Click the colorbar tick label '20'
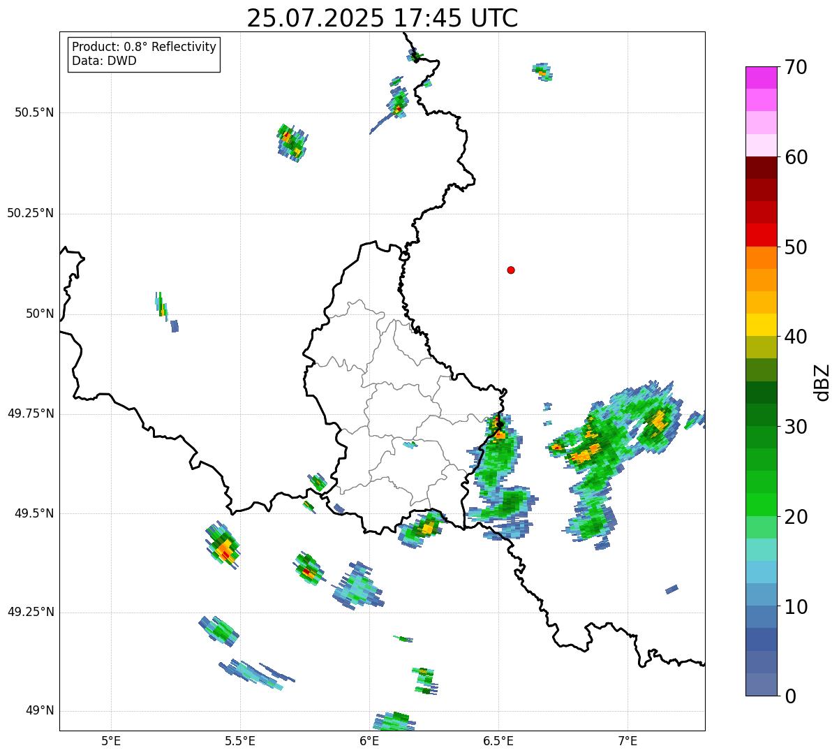This screenshot has height=755, width=839. click(796, 517)
